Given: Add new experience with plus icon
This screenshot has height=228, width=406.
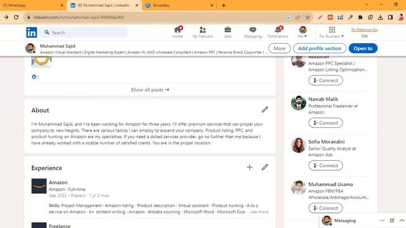Looking at the screenshot, I should tap(249, 167).
